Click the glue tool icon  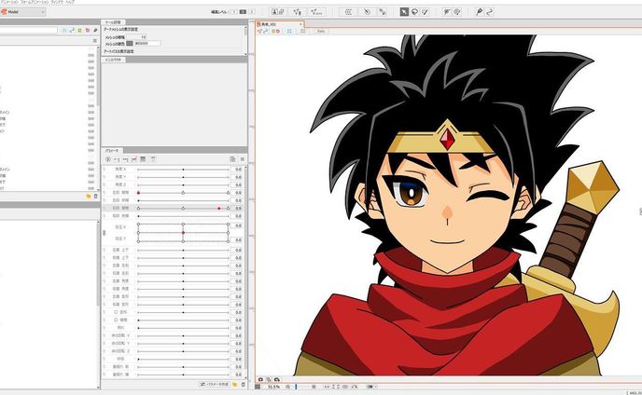coord(447,12)
